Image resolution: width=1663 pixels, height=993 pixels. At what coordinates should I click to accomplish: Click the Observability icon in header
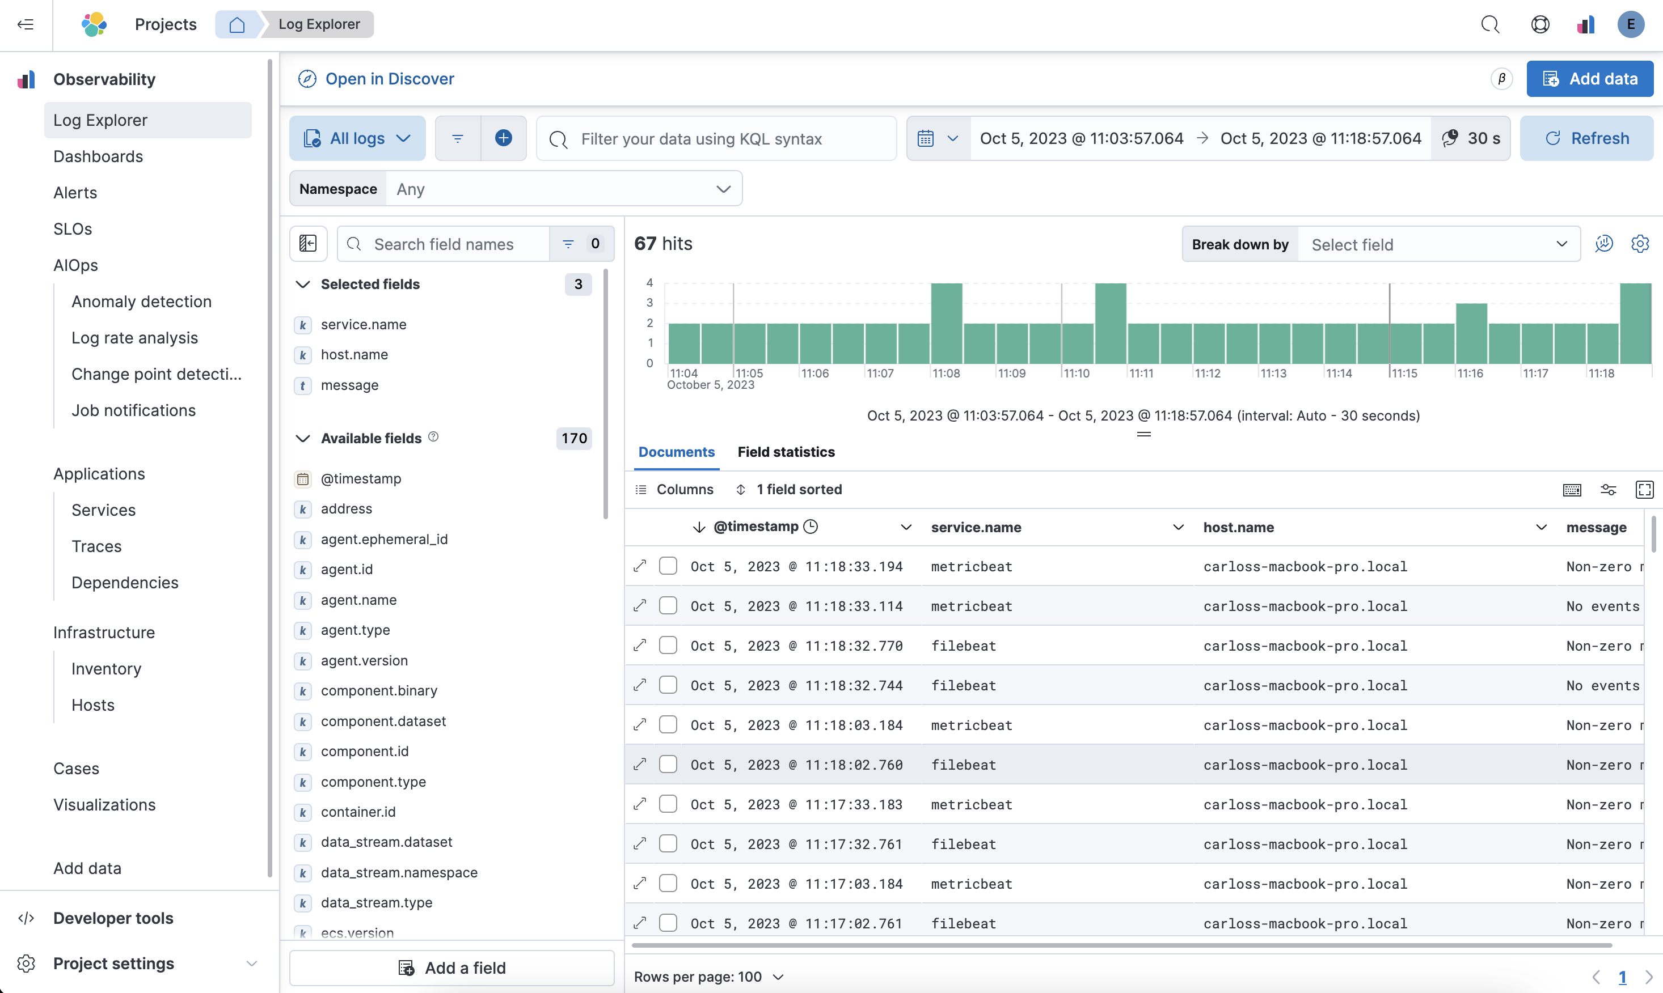click(1585, 25)
